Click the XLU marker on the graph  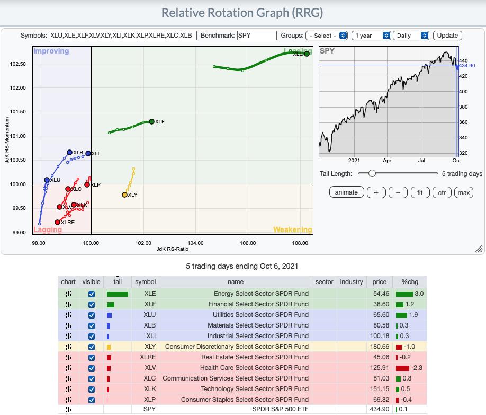pyautogui.click(x=47, y=180)
